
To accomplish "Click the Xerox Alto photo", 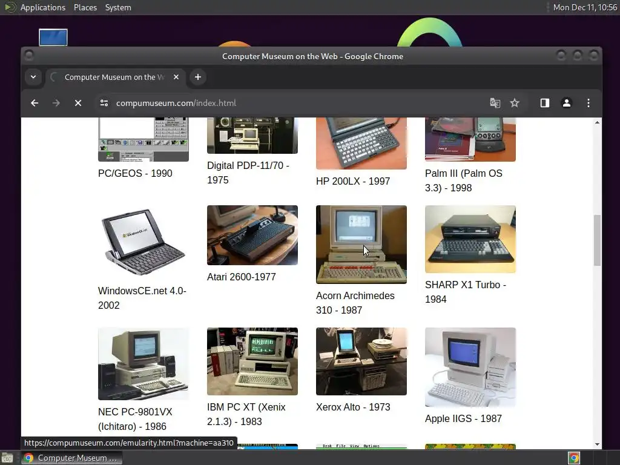I will coord(361,361).
